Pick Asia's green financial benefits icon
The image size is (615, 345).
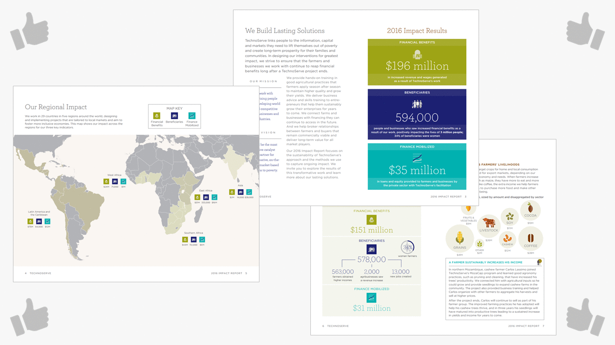tap(232, 192)
